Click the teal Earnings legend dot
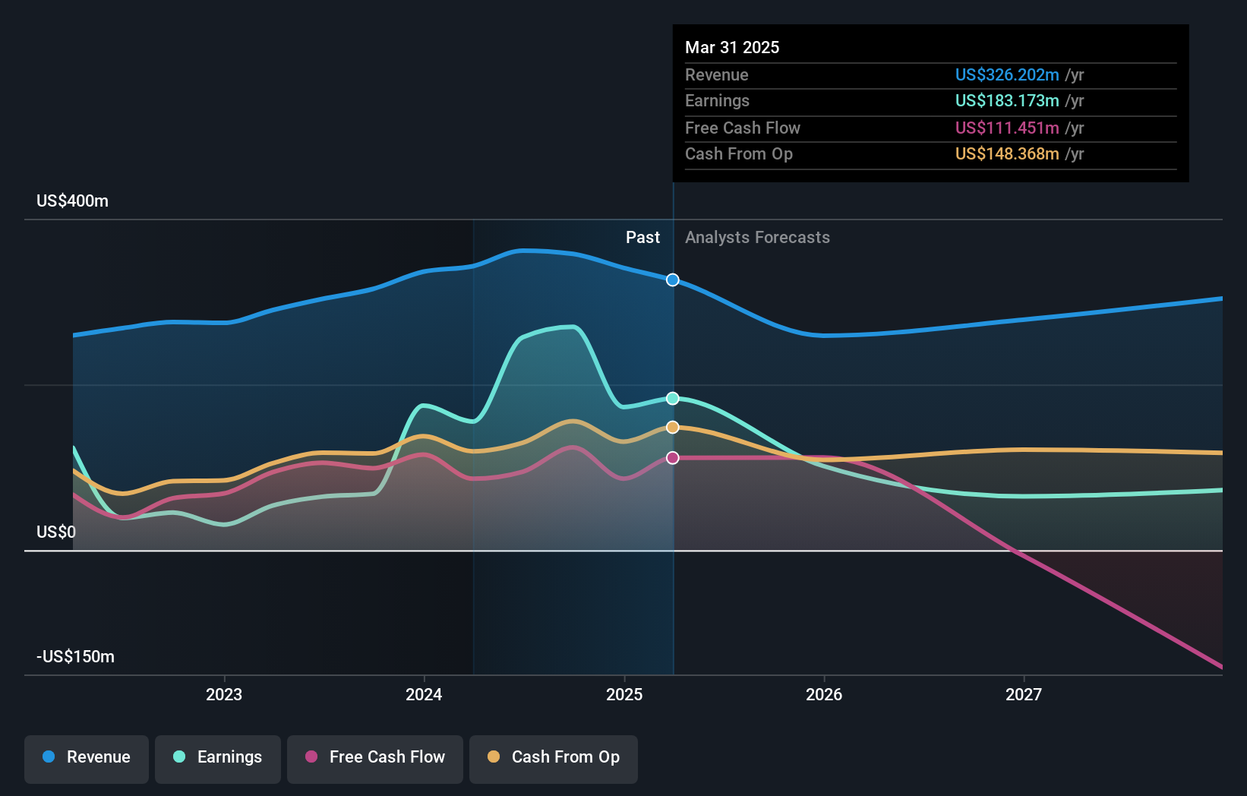 pos(179,757)
